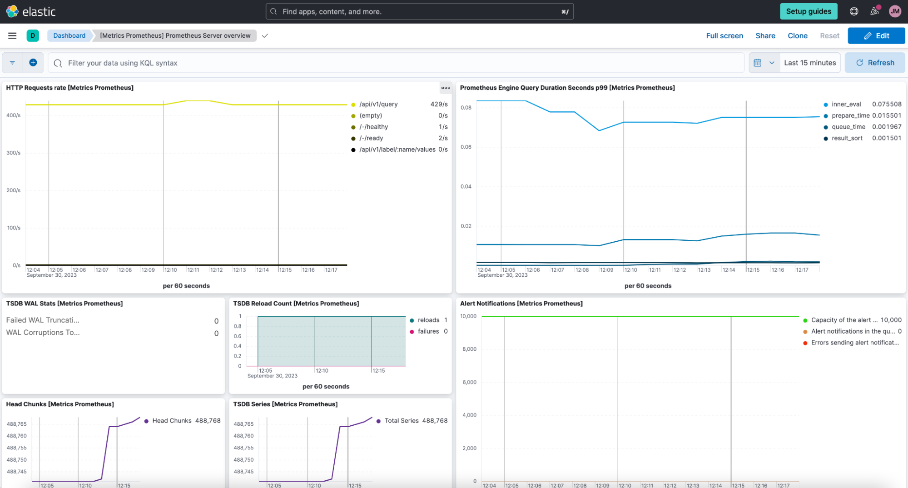
Task: Click the Elastic logo icon
Action: pos(12,11)
